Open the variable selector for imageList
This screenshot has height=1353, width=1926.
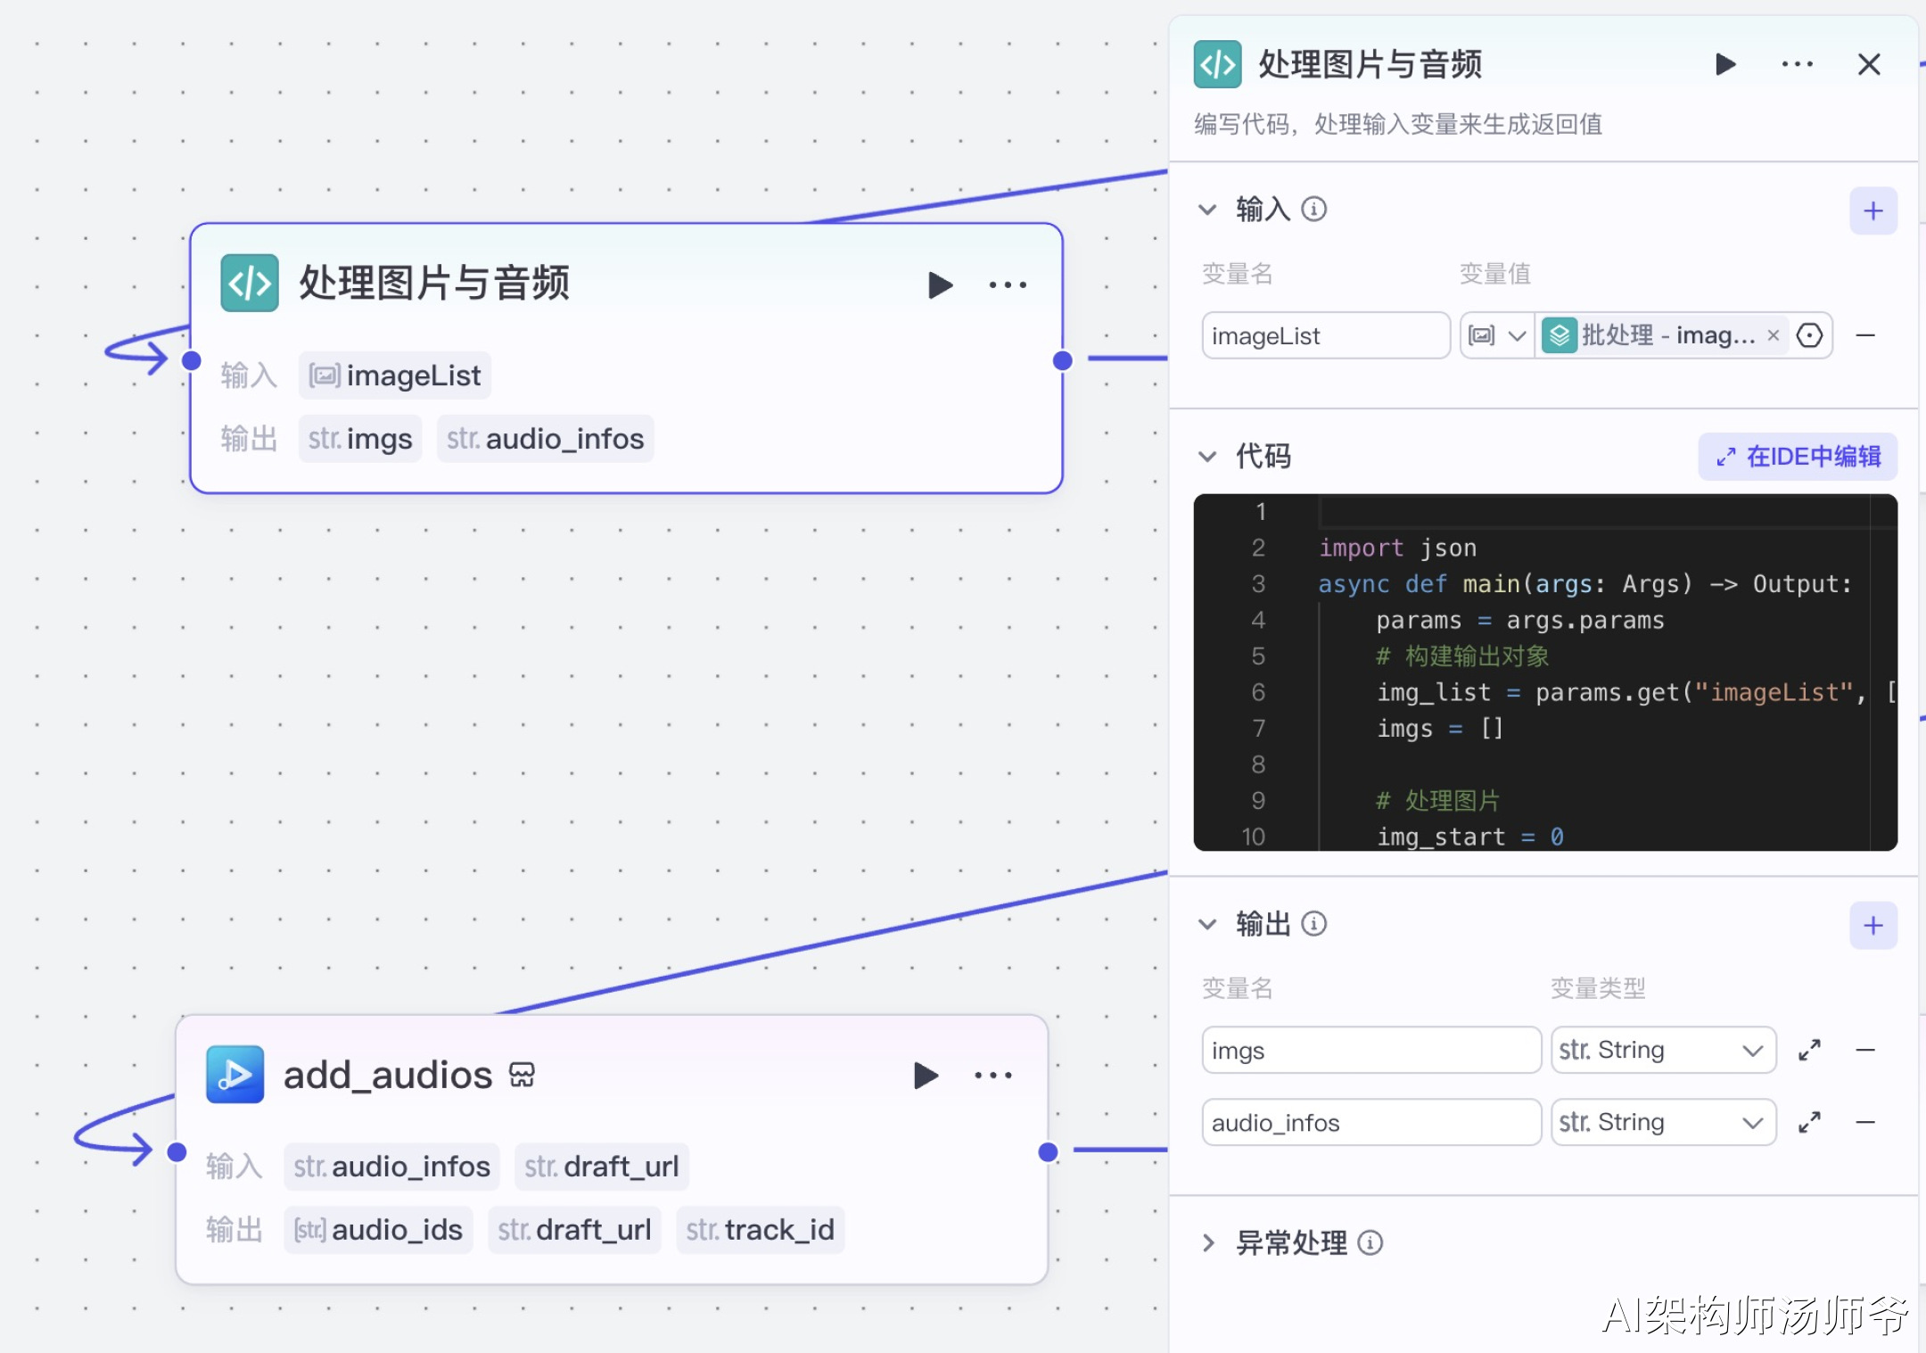(x=1809, y=335)
